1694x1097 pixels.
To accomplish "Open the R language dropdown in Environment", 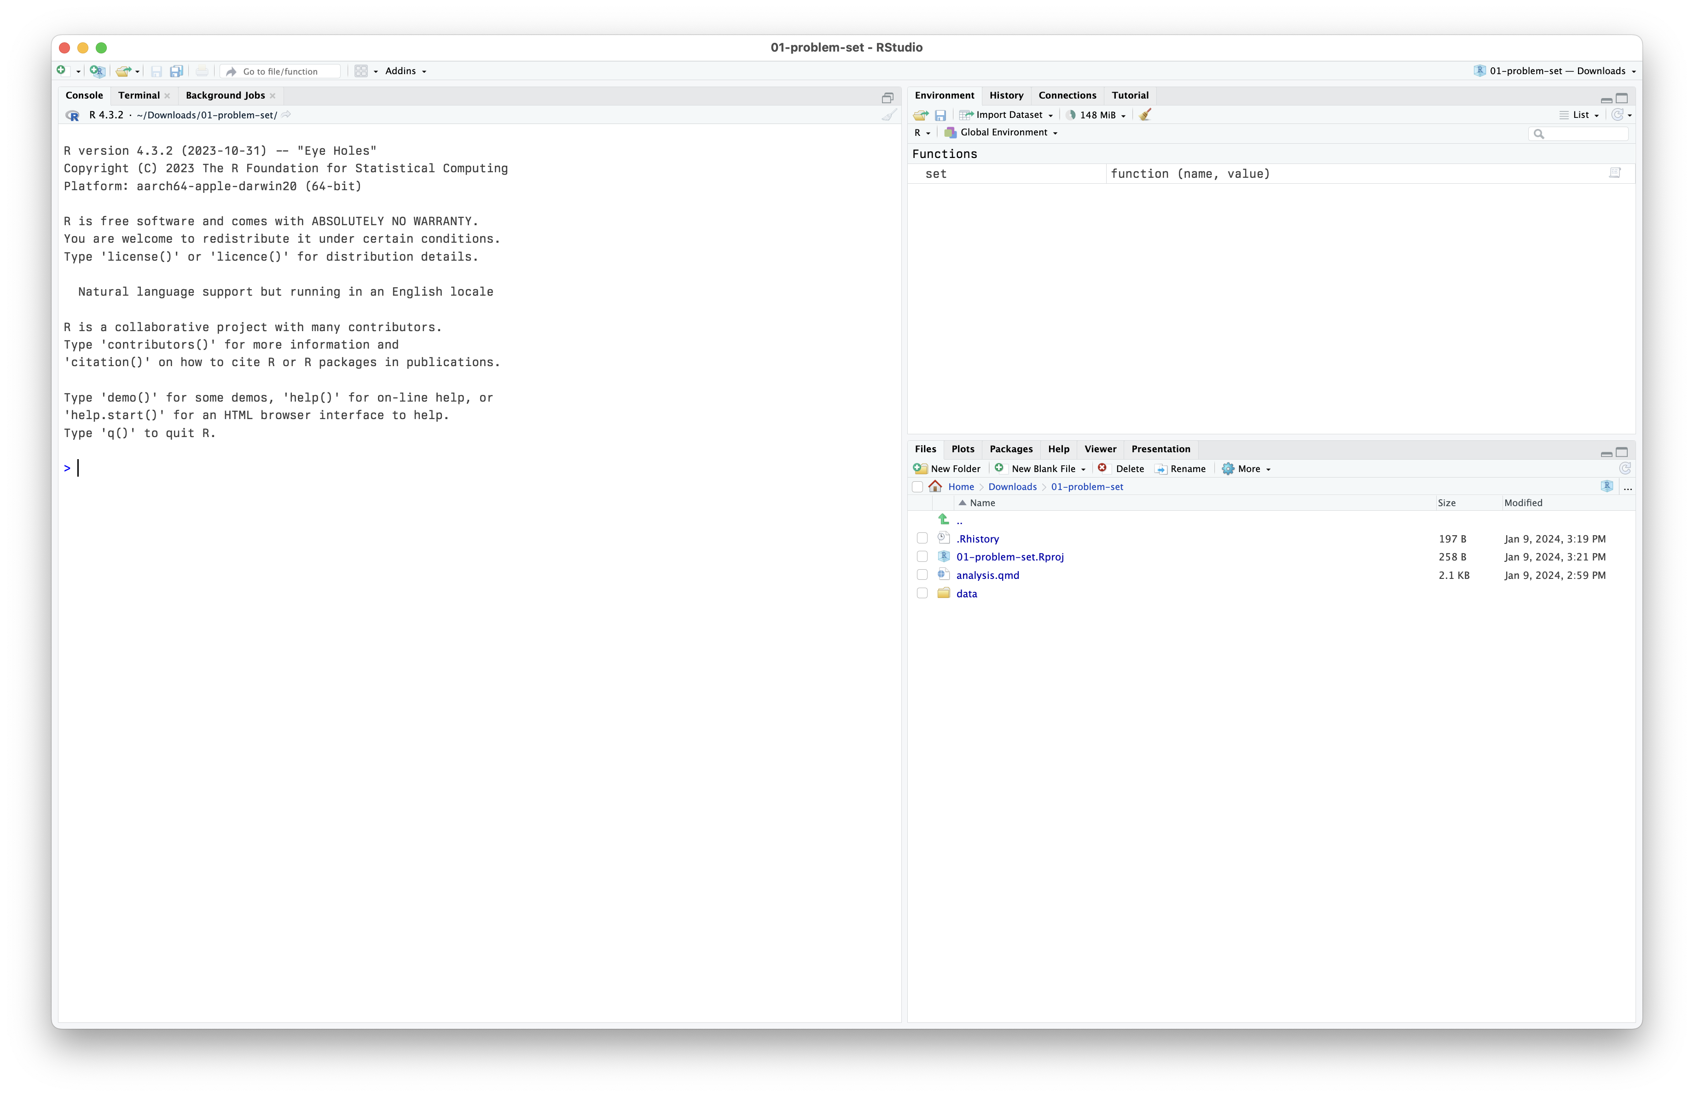I will pos(922,133).
